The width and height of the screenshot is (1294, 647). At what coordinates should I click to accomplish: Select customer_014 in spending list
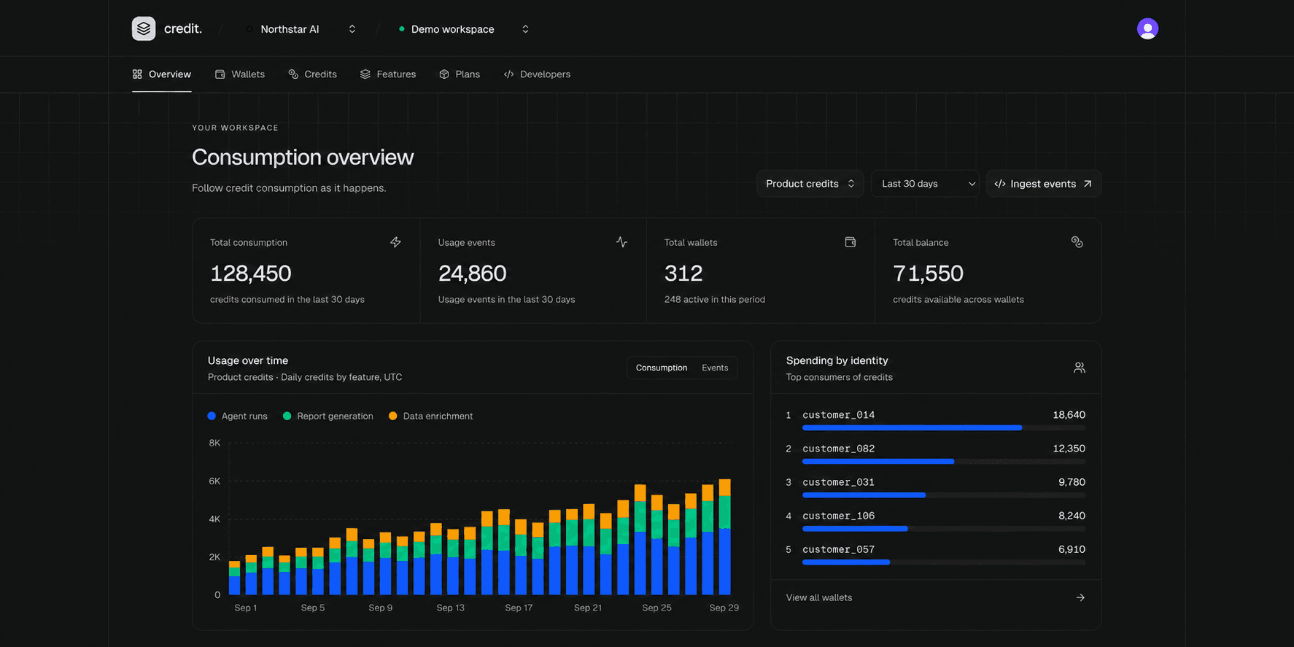936,419
